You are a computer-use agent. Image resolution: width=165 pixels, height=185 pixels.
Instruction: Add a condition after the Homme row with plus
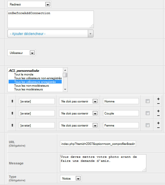click(x=158, y=99)
